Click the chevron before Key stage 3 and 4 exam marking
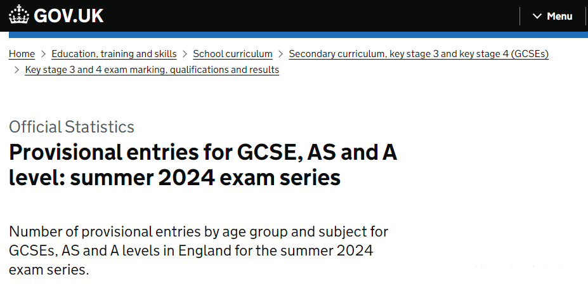The height and width of the screenshot is (298, 588). click(16, 70)
